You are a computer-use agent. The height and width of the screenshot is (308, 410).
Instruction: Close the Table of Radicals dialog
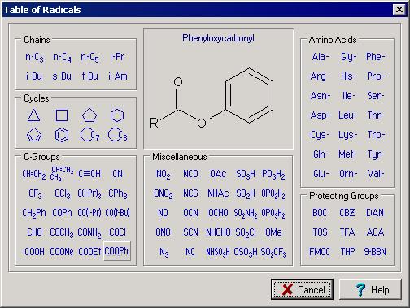click(399, 10)
